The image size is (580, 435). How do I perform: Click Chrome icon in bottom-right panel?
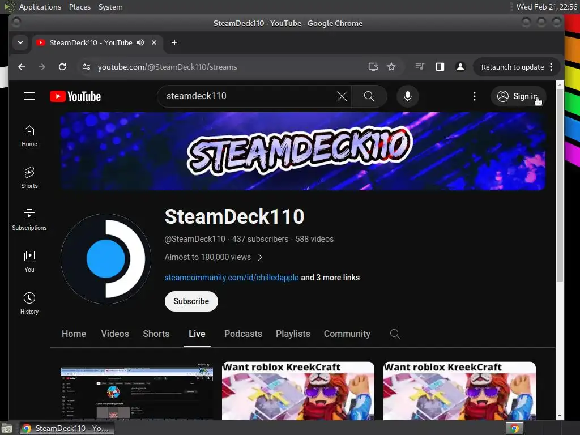click(514, 428)
